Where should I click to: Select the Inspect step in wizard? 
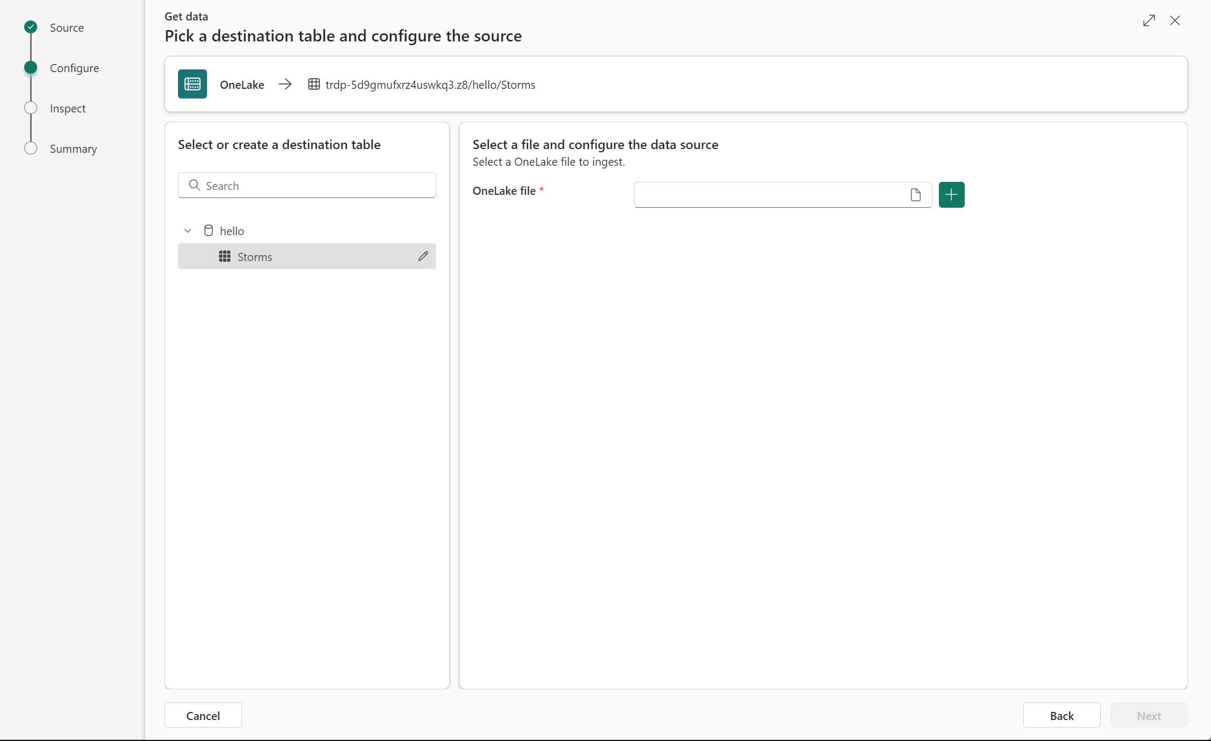click(x=67, y=107)
